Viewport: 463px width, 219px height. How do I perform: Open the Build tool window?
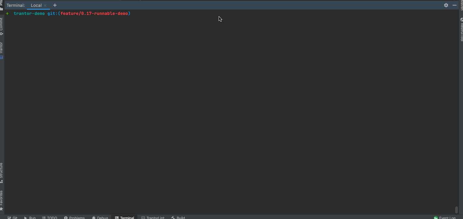[x=178, y=218]
